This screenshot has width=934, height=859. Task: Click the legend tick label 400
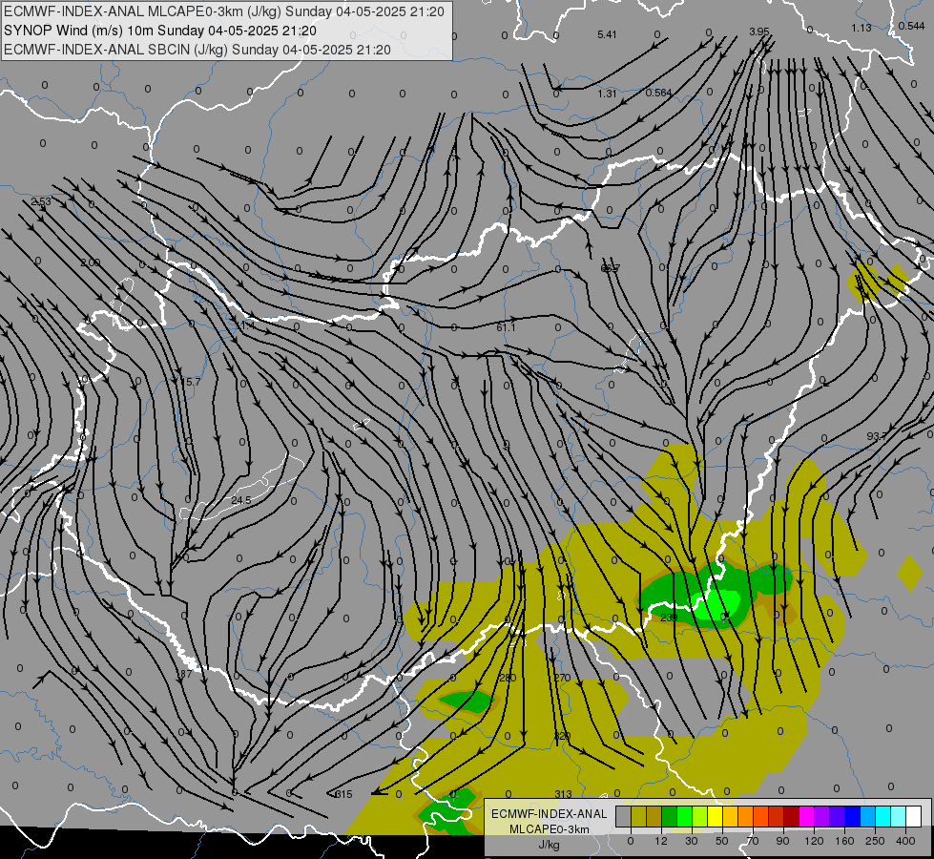coord(905,841)
